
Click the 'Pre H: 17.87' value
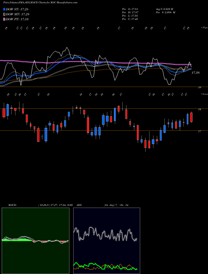pos(130,12)
